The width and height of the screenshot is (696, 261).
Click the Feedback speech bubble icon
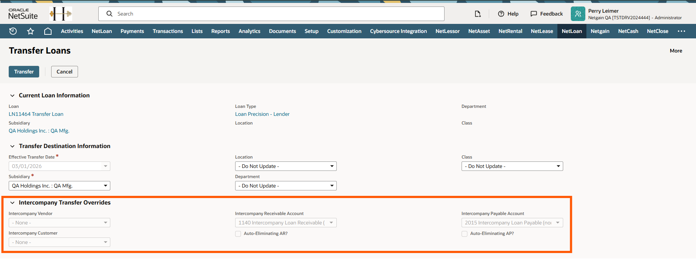pos(533,14)
